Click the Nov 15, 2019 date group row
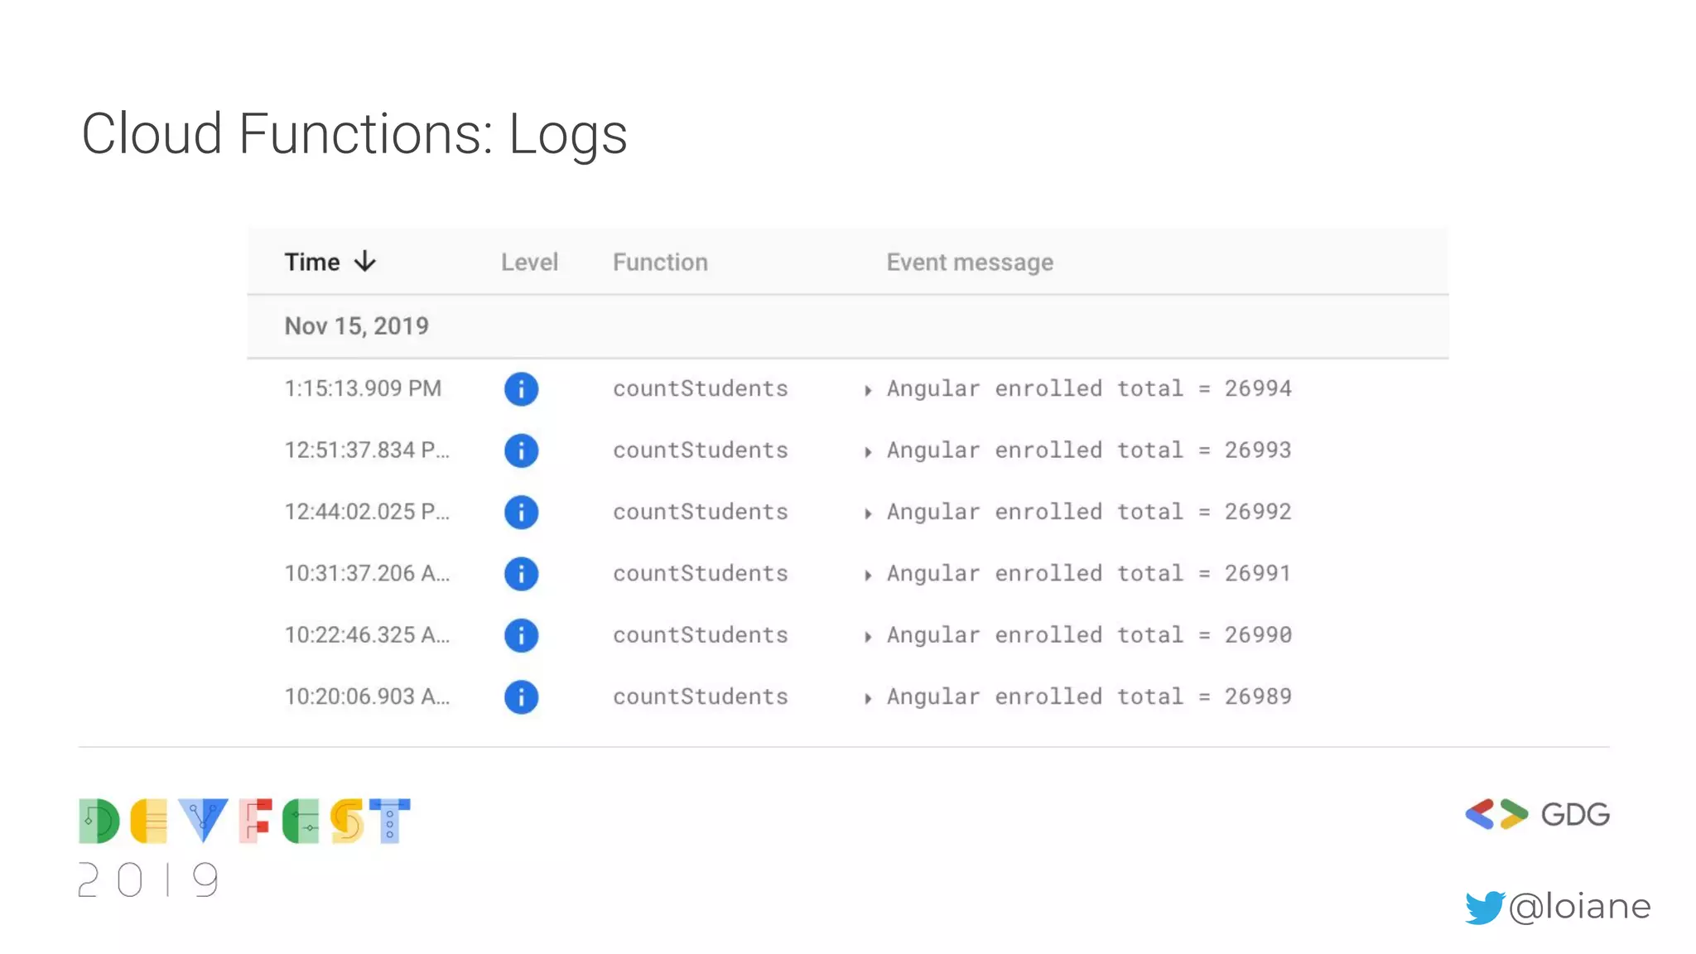The width and height of the screenshot is (1696, 954). 847,326
